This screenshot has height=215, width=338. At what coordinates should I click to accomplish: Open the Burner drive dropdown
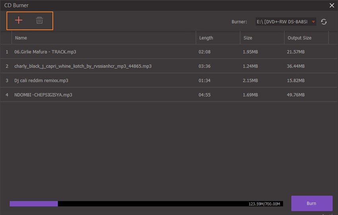[286, 22]
